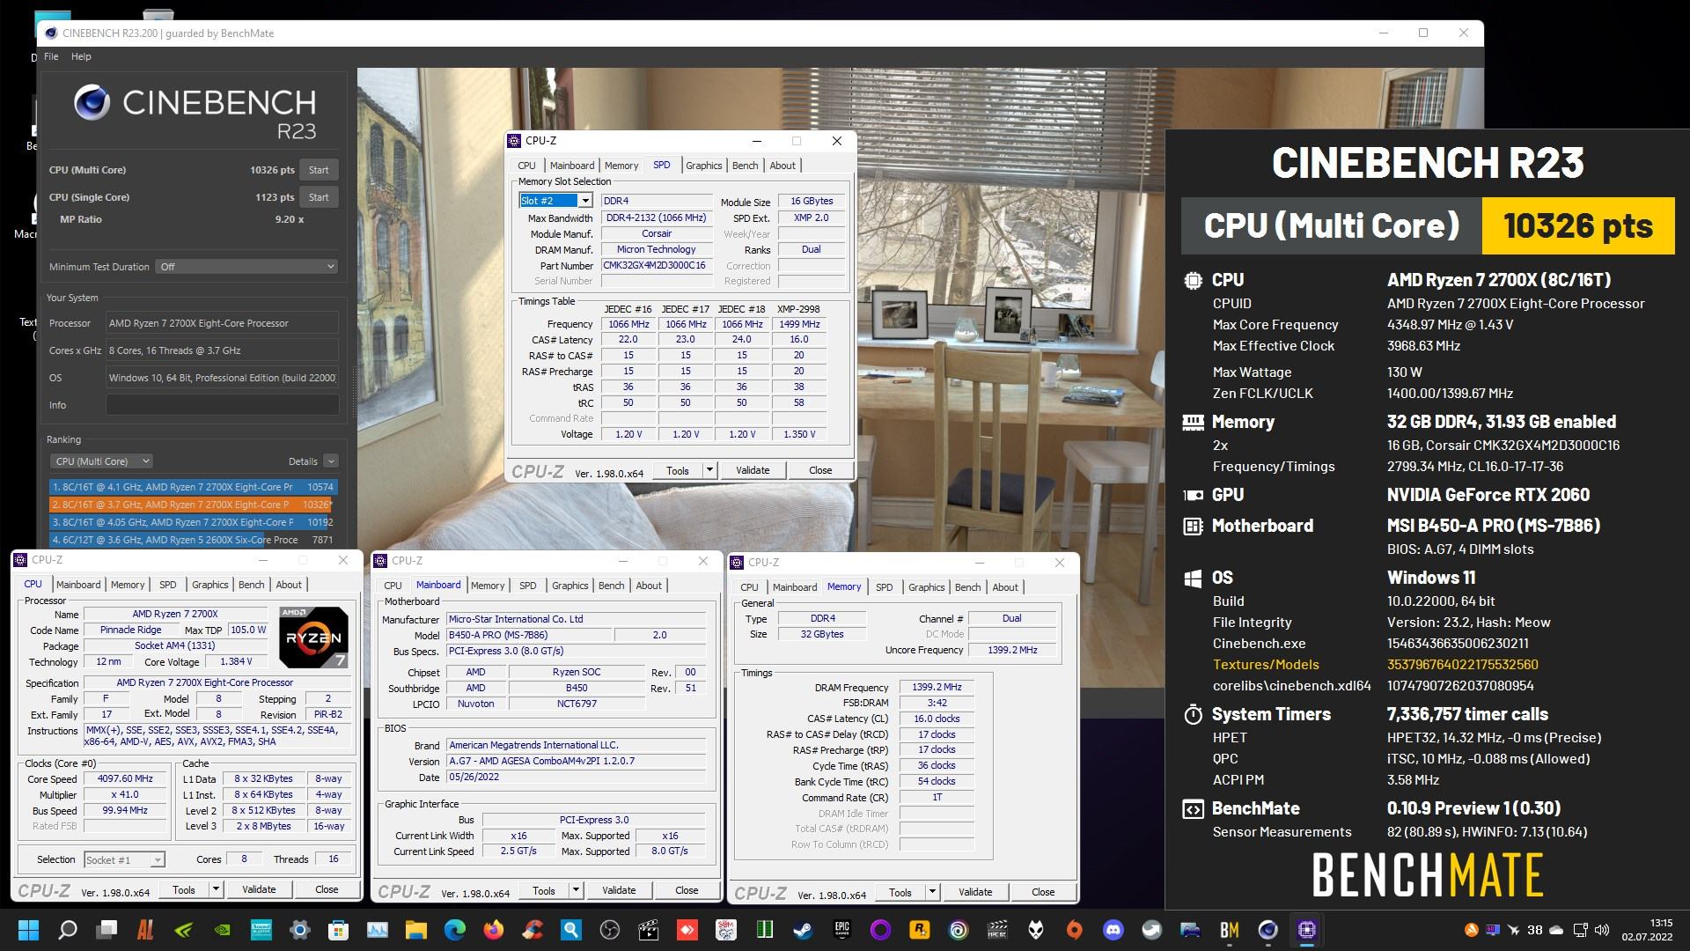Open Cinebench Help menu
1690x951 pixels.
pyautogui.click(x=81, y=56)
